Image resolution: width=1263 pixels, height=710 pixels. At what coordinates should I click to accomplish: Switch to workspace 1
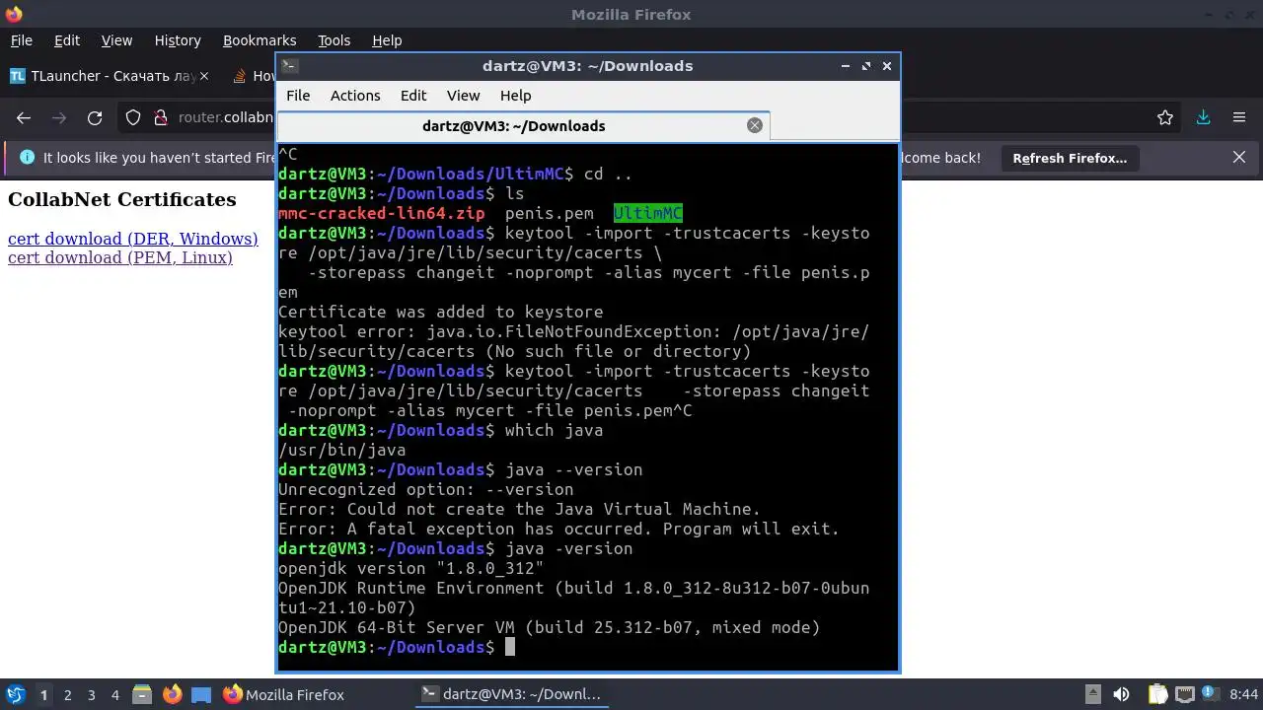click(x=43, y=694)
